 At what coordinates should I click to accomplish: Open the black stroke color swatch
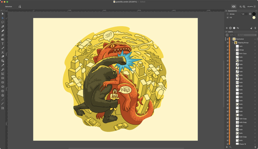(x=254, y=14)
